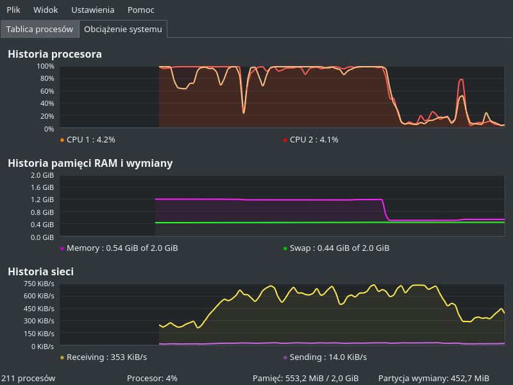
Task: Click the purple Sending color dot
Action: (x=285, y=357)
